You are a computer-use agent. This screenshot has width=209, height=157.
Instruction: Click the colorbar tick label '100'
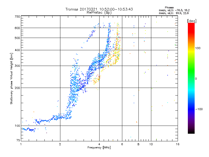click(198, 48)
